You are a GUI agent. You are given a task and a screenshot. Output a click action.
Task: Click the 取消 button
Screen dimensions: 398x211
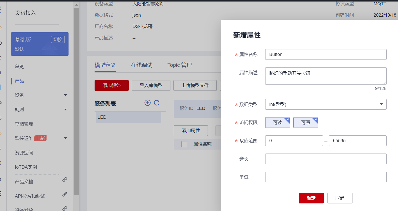[x=340, y=198]
